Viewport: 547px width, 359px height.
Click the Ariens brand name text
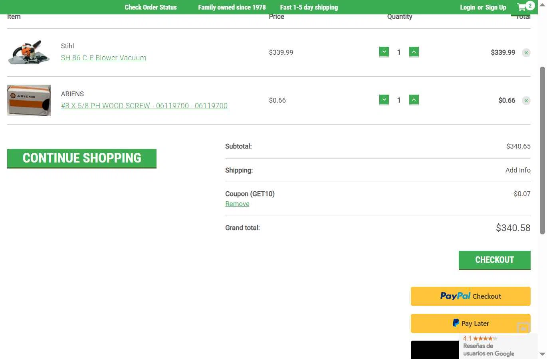[72, 94]
